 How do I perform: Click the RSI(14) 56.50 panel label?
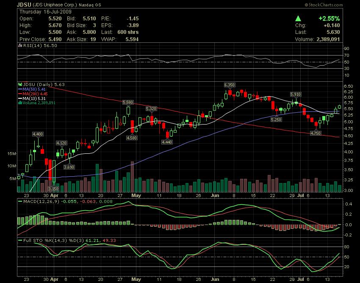click(x=40, y=45)
